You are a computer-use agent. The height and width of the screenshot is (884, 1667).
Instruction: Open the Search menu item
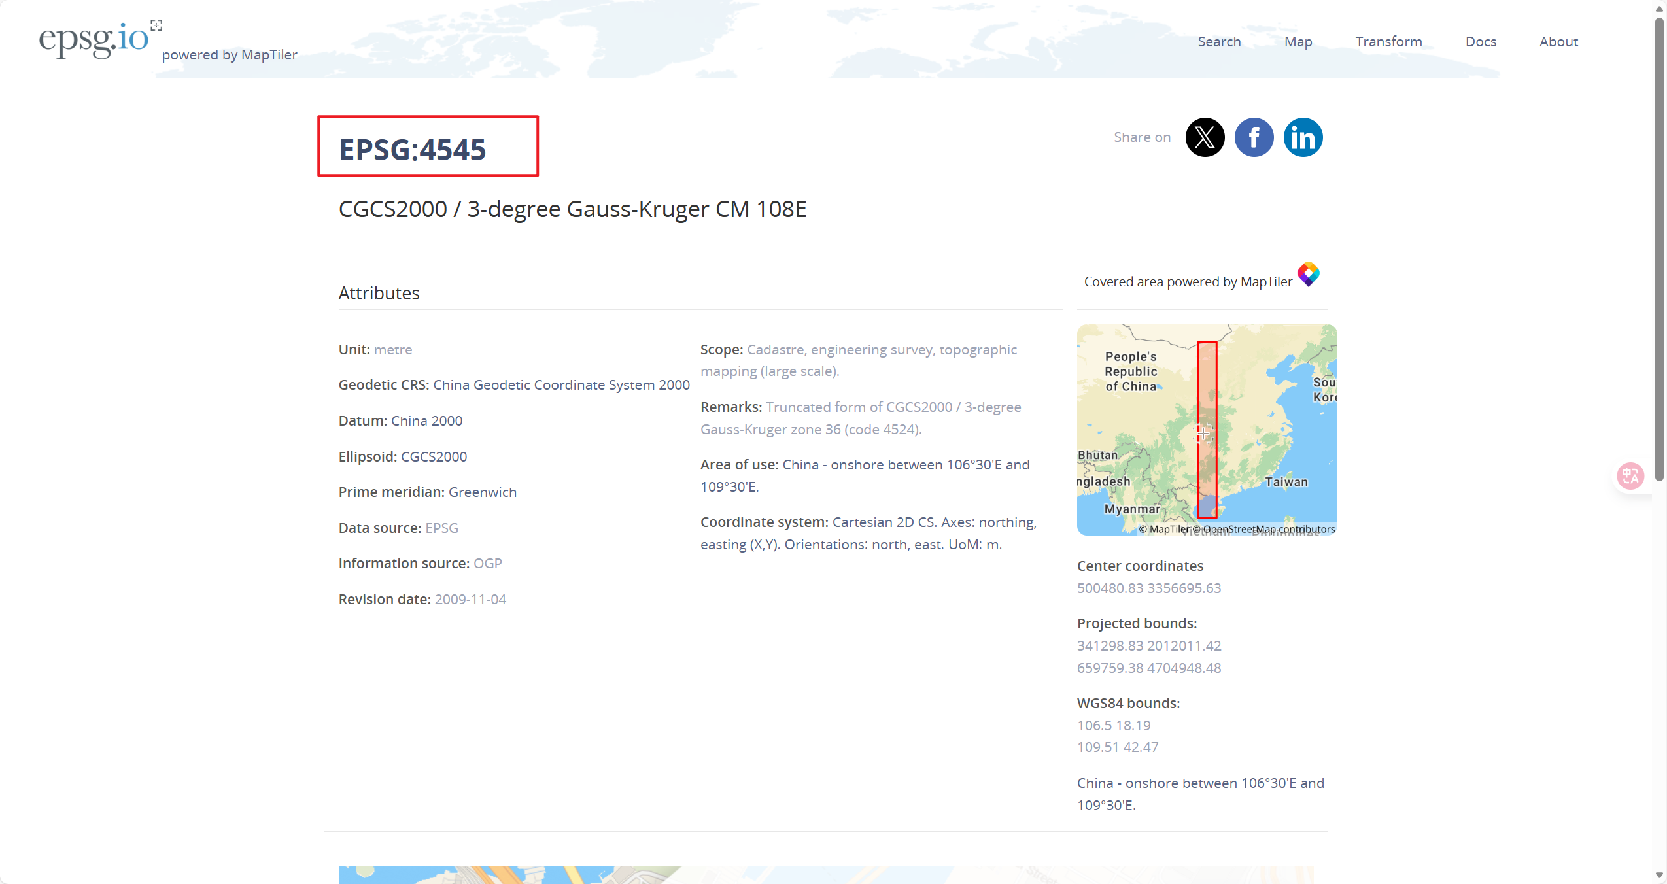point(1219,42)
